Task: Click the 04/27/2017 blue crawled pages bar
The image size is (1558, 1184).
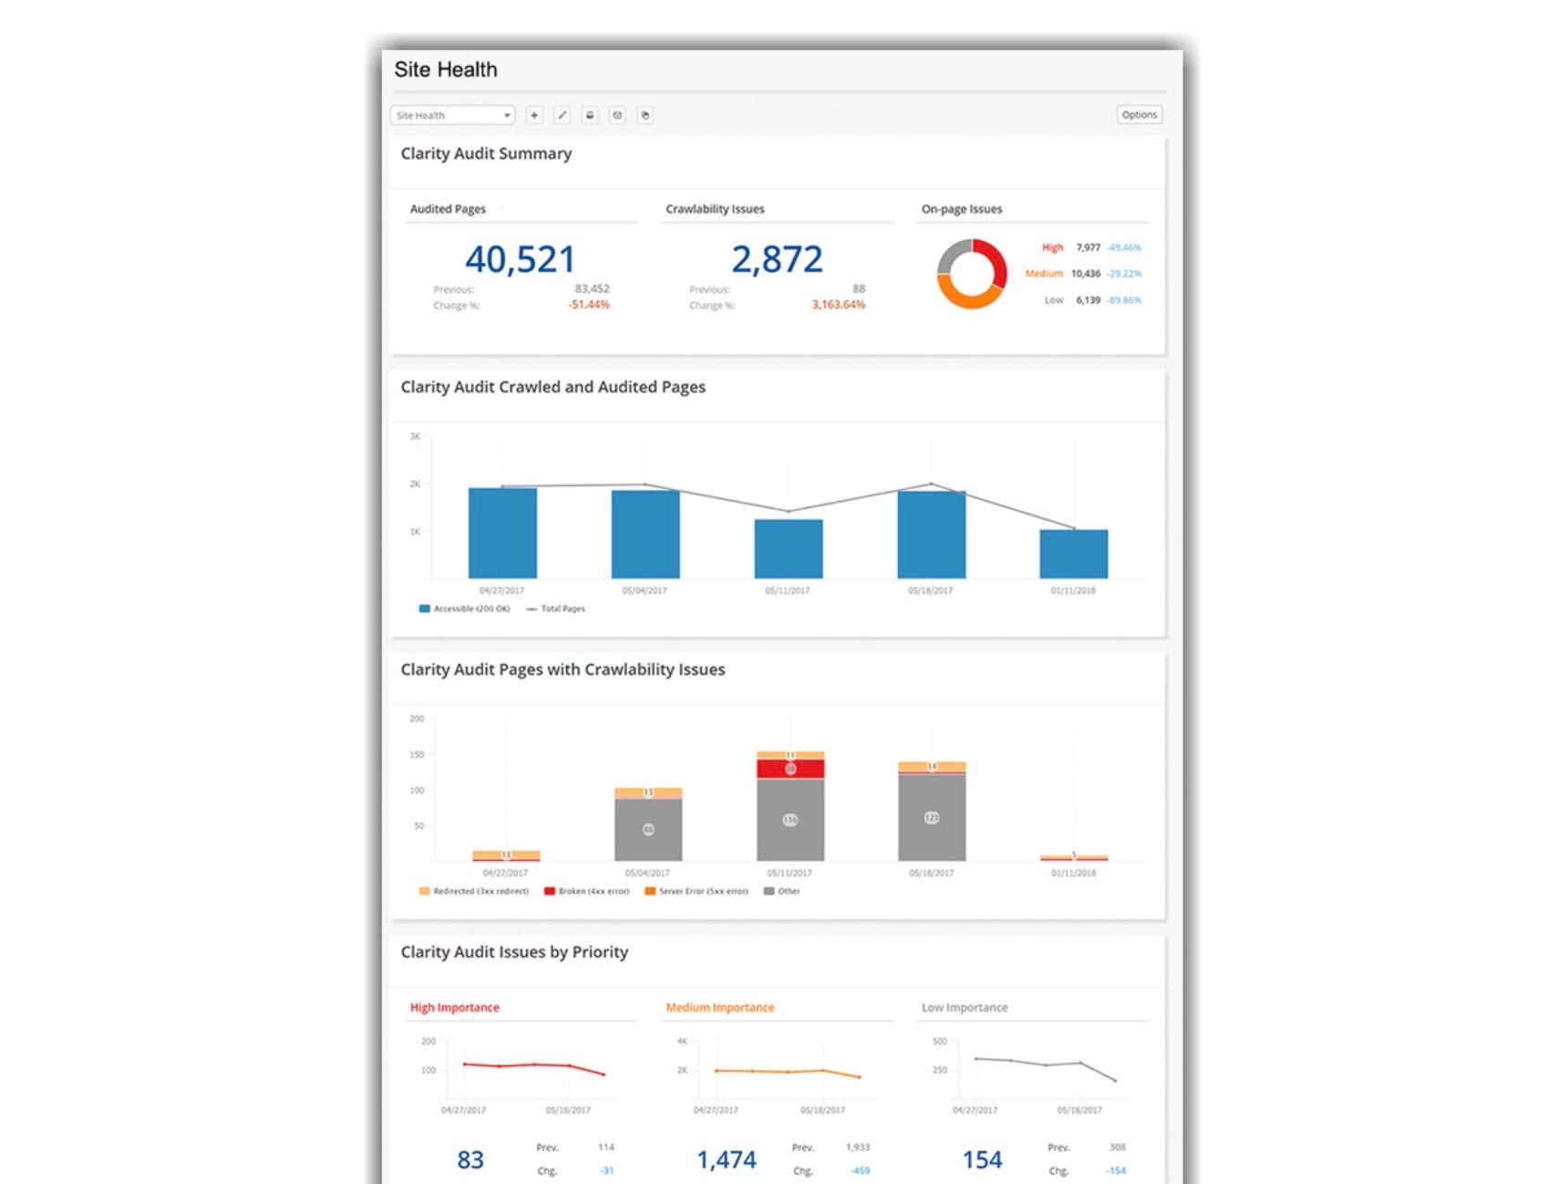Action: click(x=502, y=533)
